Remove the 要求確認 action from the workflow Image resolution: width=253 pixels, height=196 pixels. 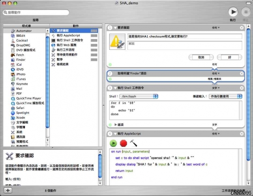(x=242, y=28)
